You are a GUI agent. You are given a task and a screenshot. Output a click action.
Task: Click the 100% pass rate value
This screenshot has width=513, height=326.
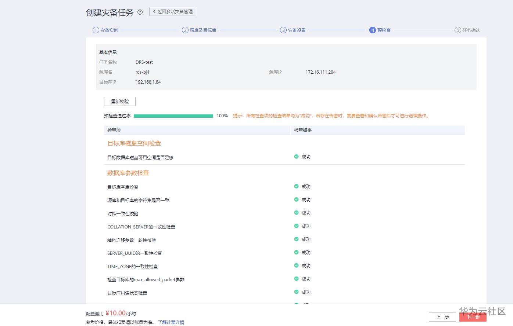coord(222,116)
